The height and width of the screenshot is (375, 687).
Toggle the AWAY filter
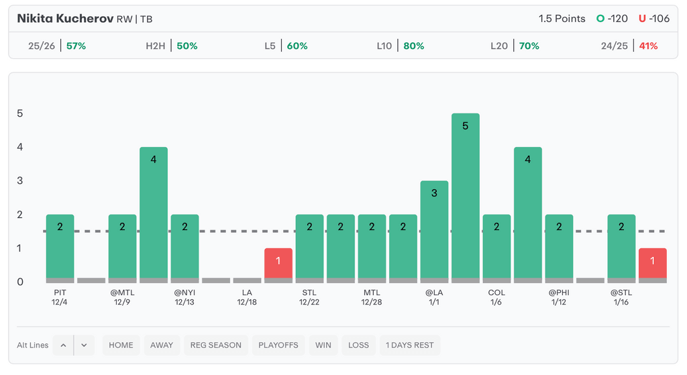click(162, 345)
